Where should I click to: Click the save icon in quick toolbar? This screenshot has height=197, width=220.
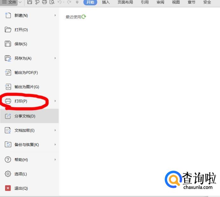30,2
